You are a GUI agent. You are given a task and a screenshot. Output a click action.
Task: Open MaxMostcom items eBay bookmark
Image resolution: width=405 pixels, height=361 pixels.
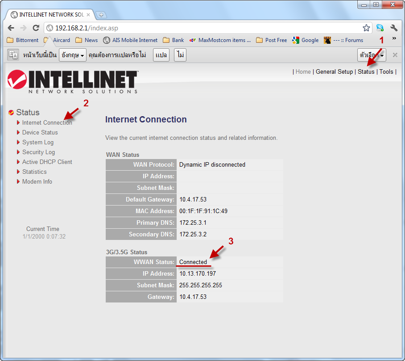click(x=220, y=40)
